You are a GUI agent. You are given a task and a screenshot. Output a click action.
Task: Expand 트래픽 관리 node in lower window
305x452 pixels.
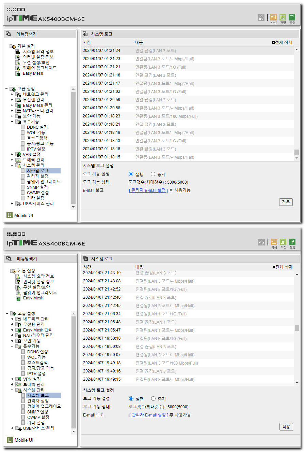point(12,384)
